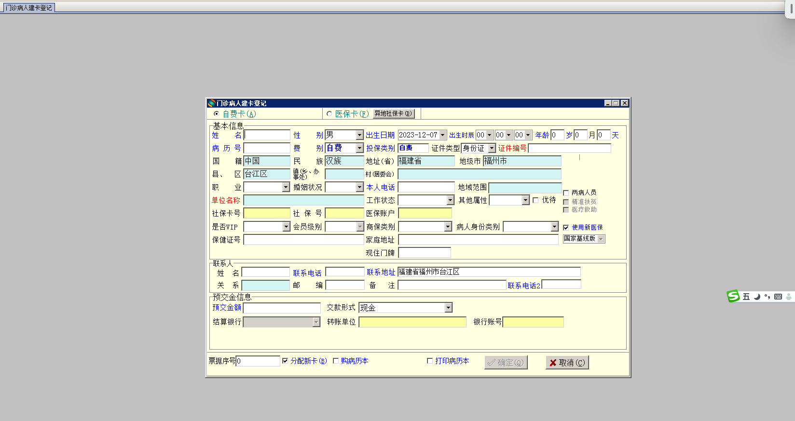The image size is (795, 421).
Task: Click the 保健证号 input field
Action: pos(303,240)
